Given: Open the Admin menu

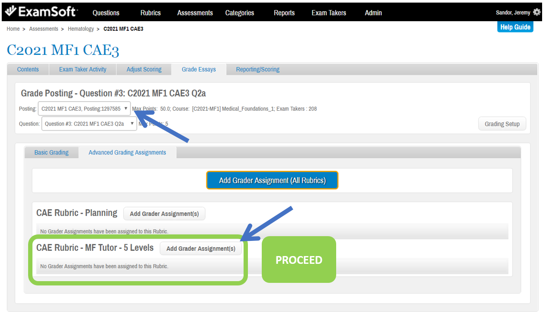Looking at the screenshot, I should click(373, 13).
